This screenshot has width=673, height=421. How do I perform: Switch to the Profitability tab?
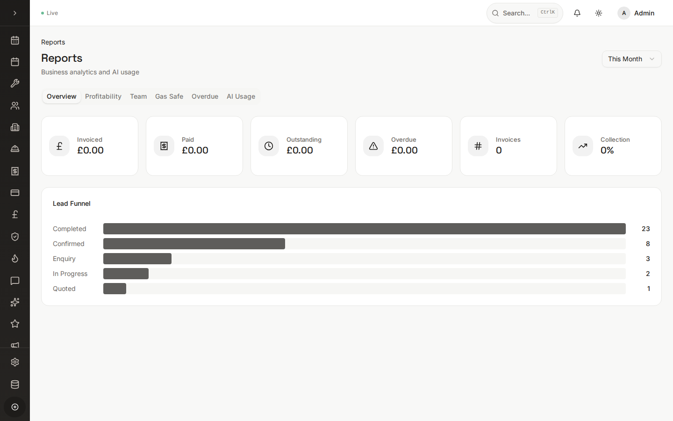point(103,96)
